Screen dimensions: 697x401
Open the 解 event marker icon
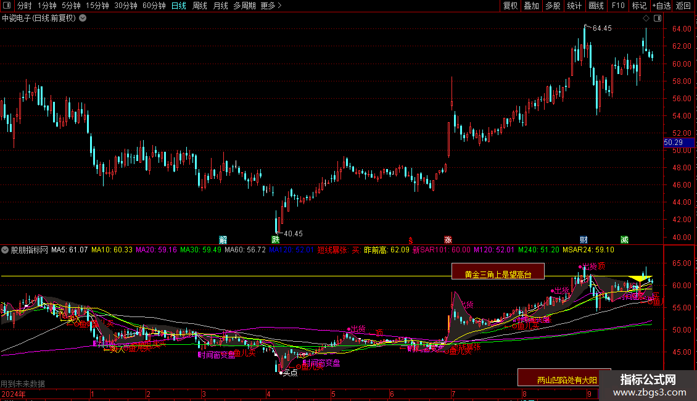223,240
